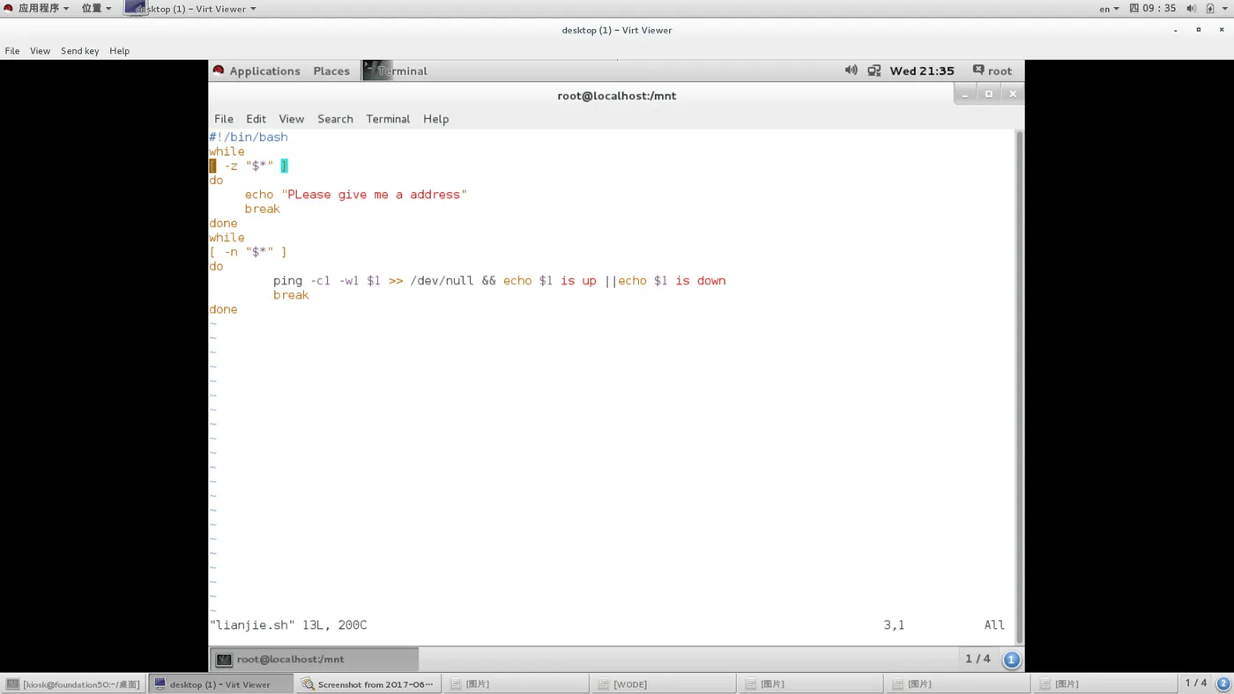This screenshot has width=1234, height=694.
Task: Open the Terminal menu in the terminal menu bar
Action: [x=388, y=119]
